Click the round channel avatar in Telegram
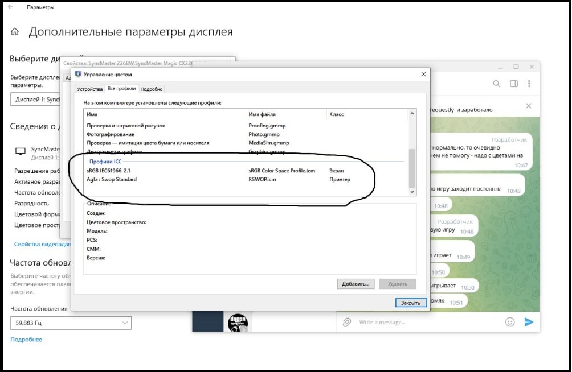 pyautogui.click(x=238, y=323)
